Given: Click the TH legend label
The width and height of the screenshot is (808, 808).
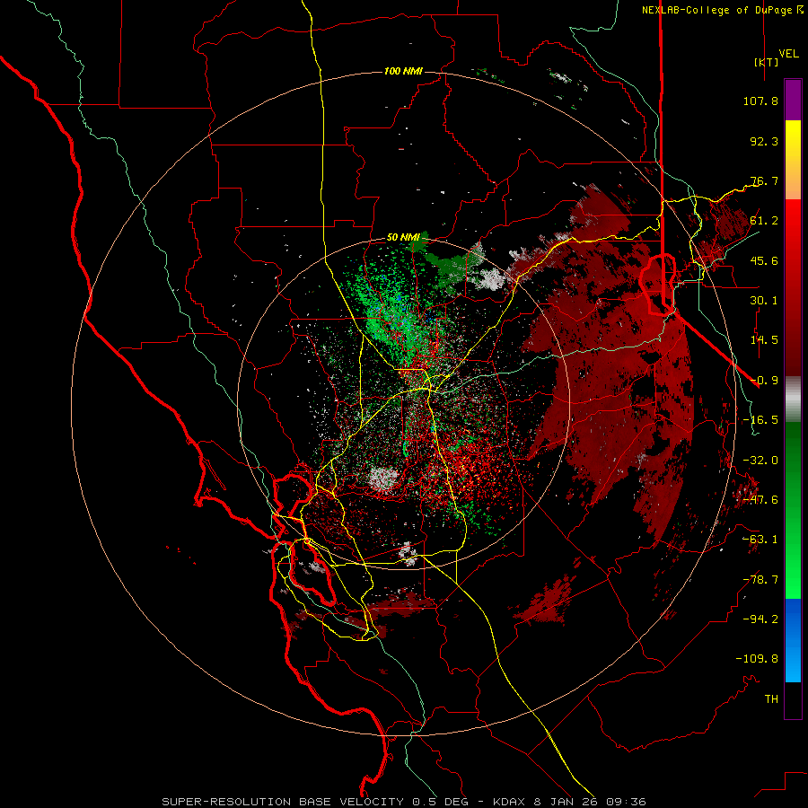Looking at the screenshot, I should tap(771, 699).
